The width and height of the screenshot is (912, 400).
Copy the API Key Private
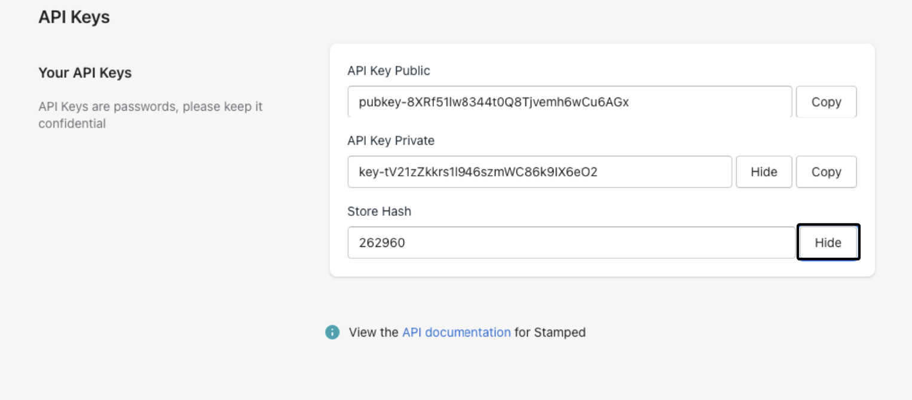(x=826, y=172)
